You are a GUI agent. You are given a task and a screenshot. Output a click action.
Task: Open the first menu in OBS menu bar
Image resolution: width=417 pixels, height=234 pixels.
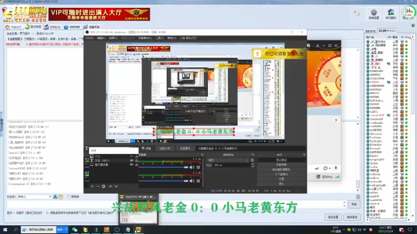(x=89, y=38)
